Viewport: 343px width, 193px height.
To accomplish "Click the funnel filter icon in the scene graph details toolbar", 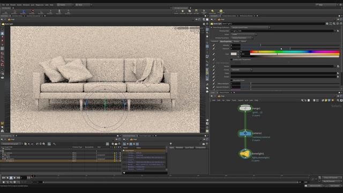I will [x=170, y=144].
